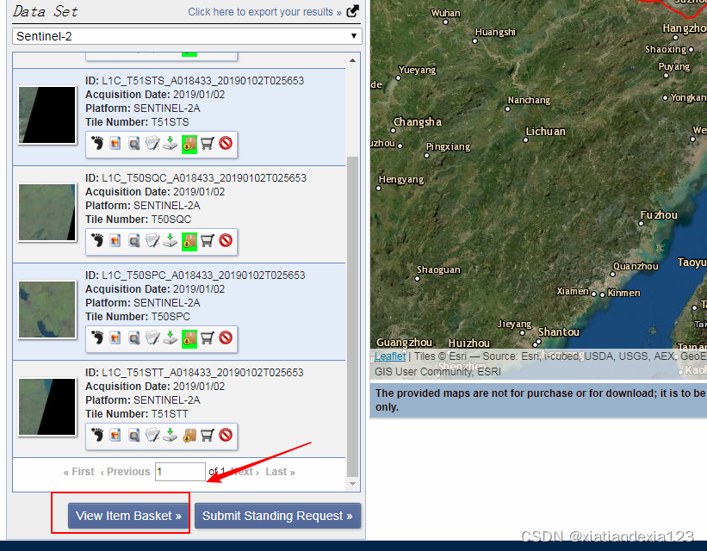The image size is (707, 551).
Task: Open metadata for scene L1C_T50SQC
Action: pos(152,241)
